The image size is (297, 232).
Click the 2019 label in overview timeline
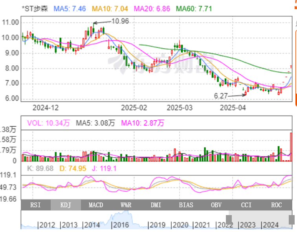click(157, 225)
